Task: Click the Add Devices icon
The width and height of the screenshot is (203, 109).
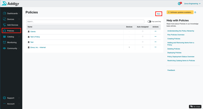Action: [x=4, y=25]
